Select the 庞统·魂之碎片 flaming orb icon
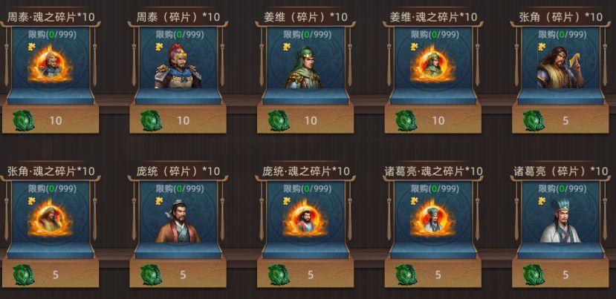Image resolution: width=616 pixels, height=299 pixels. [305, 219]
